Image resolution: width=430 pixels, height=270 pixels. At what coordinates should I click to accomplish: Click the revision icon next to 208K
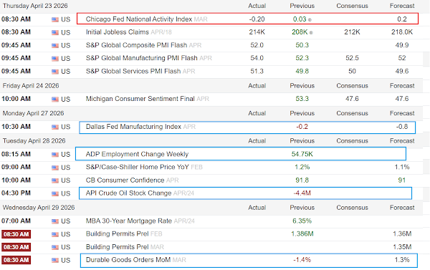[x=311, y=33]
